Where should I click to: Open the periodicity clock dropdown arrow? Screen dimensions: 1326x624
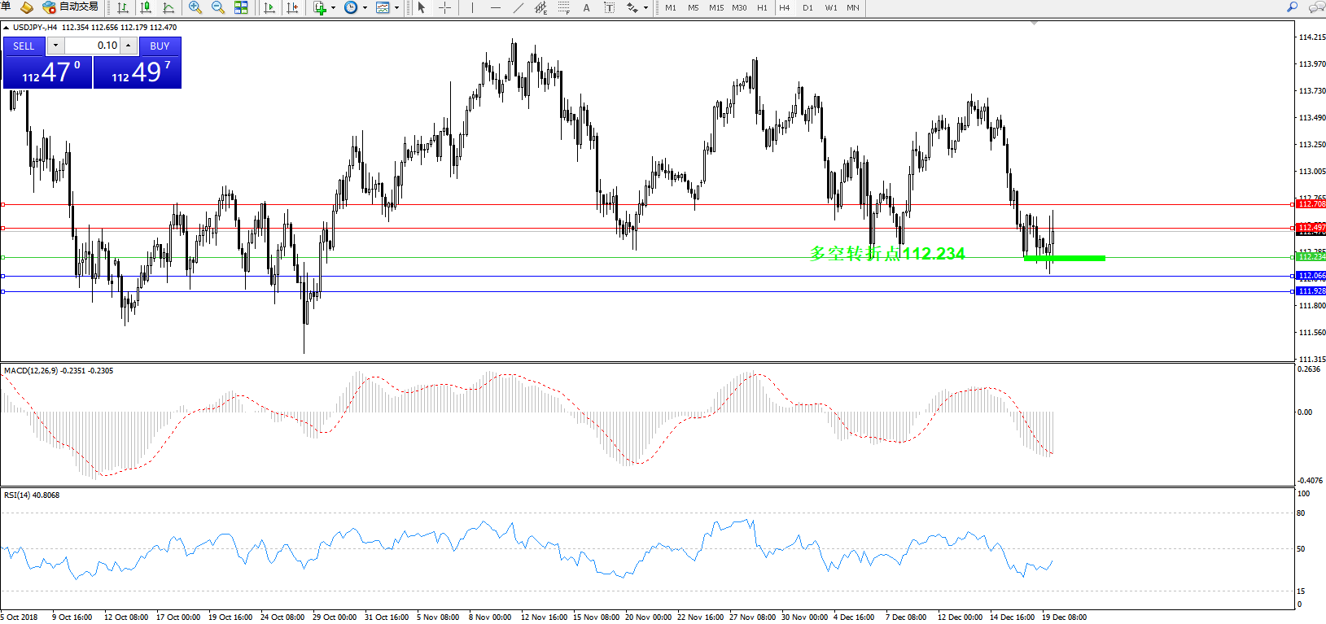tap(365, 8)
